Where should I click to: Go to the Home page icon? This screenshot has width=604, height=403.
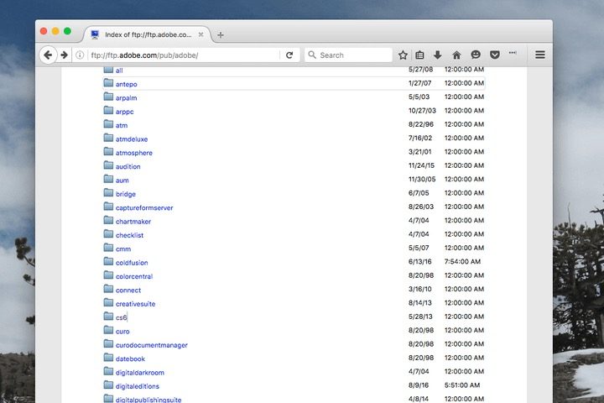coord(456,55)
